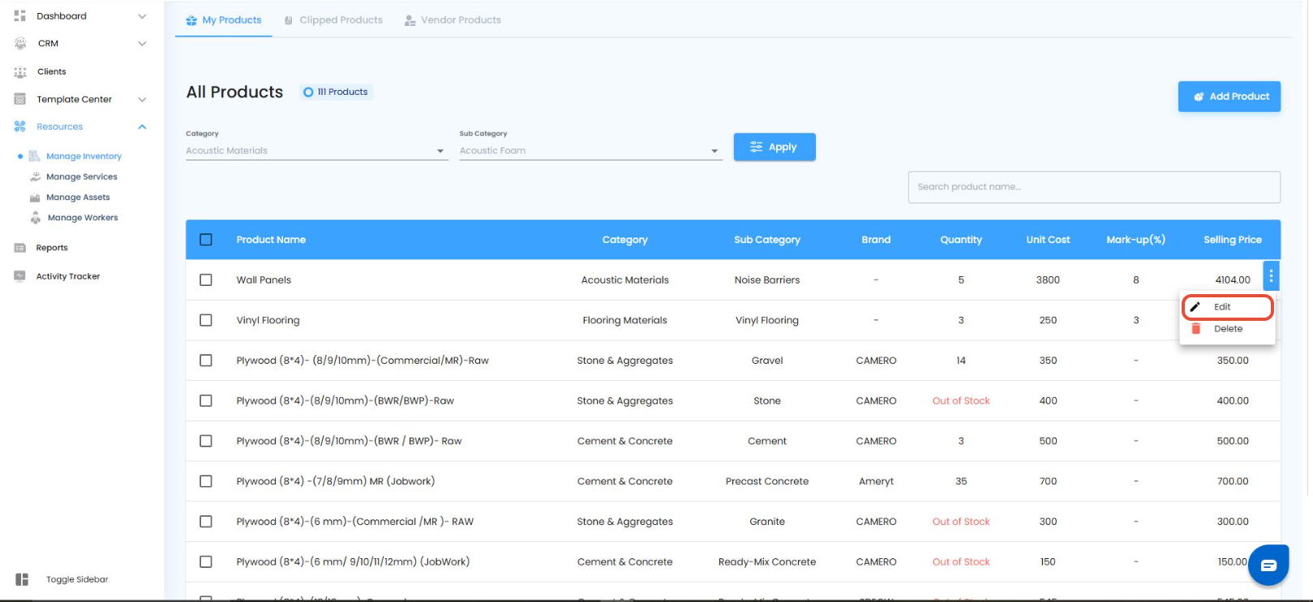
Task: Click the Clients icon in sidebar
Action: tap(20, 72)
